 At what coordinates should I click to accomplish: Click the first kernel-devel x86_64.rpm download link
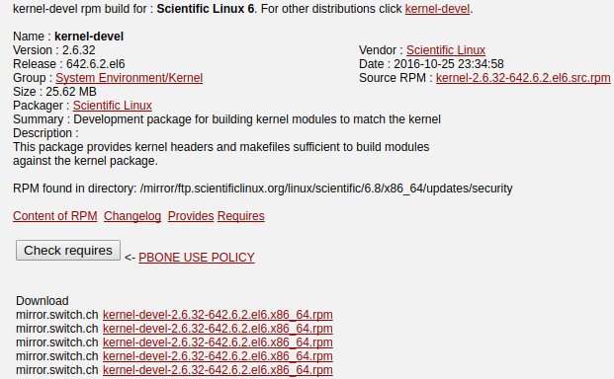(218, 315)
